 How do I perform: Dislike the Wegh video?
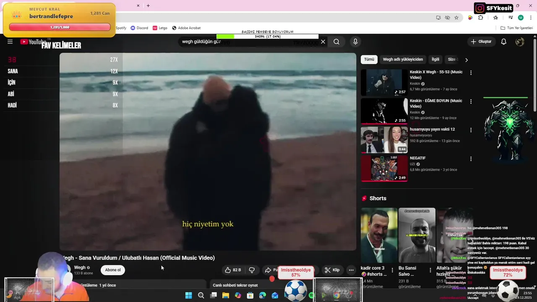[x=252, y=270]
